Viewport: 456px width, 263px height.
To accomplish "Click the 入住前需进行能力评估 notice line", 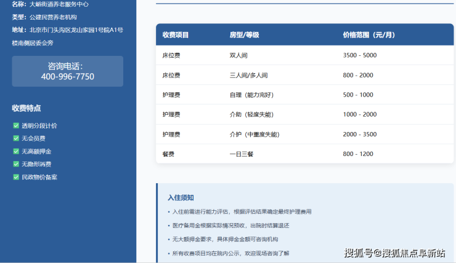I will click(242, 211).
